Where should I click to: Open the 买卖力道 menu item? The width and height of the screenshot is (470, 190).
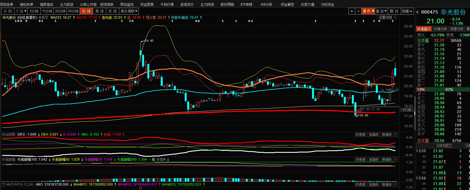[308, 4]
